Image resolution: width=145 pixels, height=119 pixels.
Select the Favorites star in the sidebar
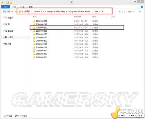(x=6, y=17)
